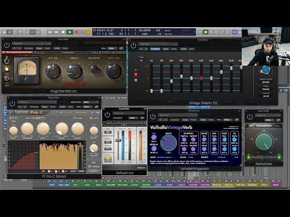The height and width of the screenshot is (217, 290).
Task: Click Redo in the FF Pro-C header
Action: (71, 107)
